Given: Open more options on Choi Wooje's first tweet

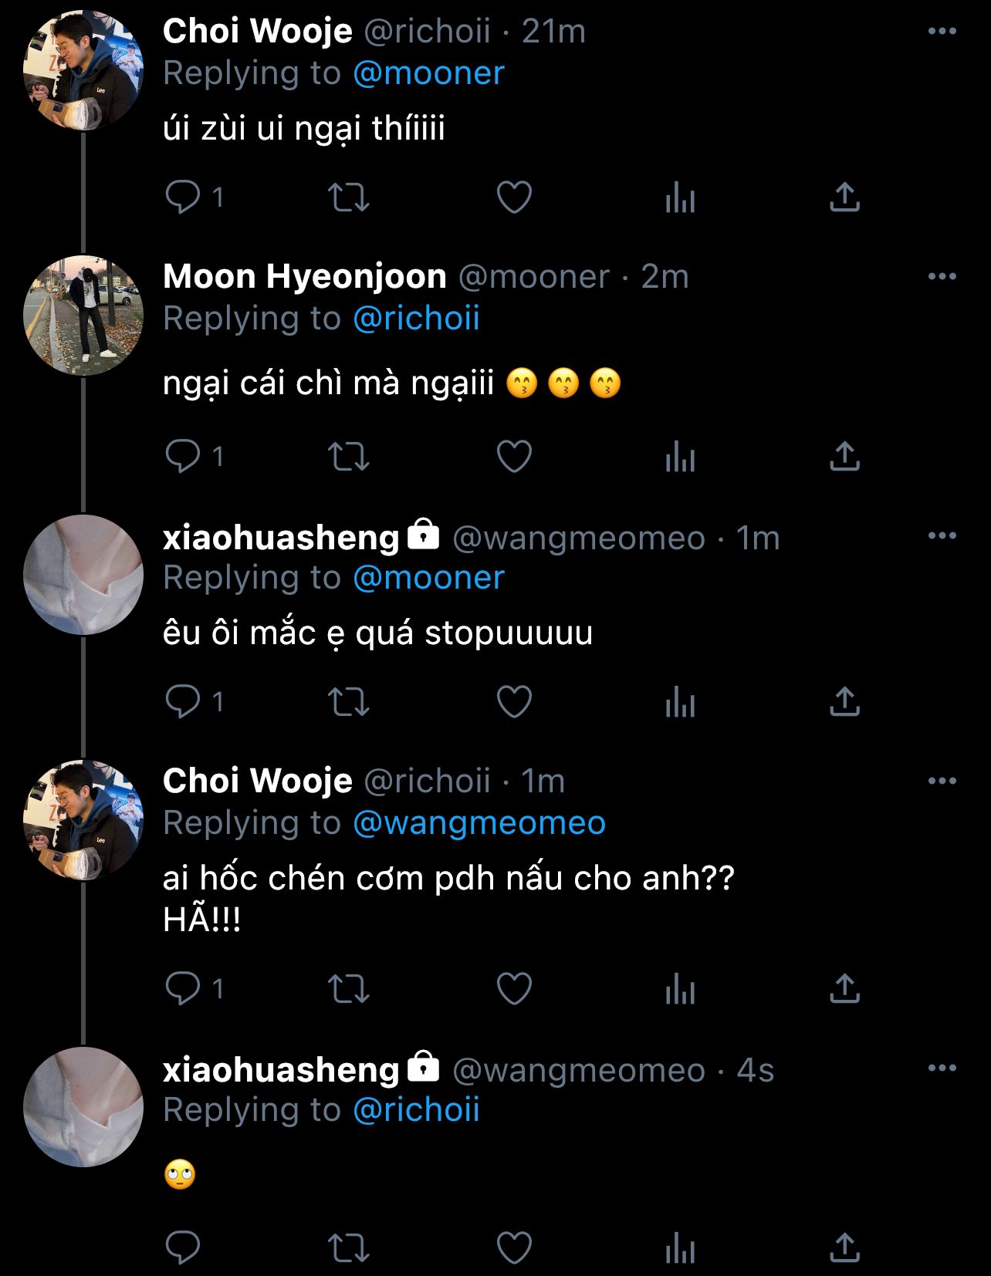Looking at the screenshot, I should click(942, 31).
